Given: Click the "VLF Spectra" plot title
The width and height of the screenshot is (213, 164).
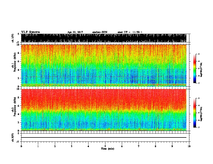Looking at the screenshot, I should pyautogui.click(x=30, y=32).
